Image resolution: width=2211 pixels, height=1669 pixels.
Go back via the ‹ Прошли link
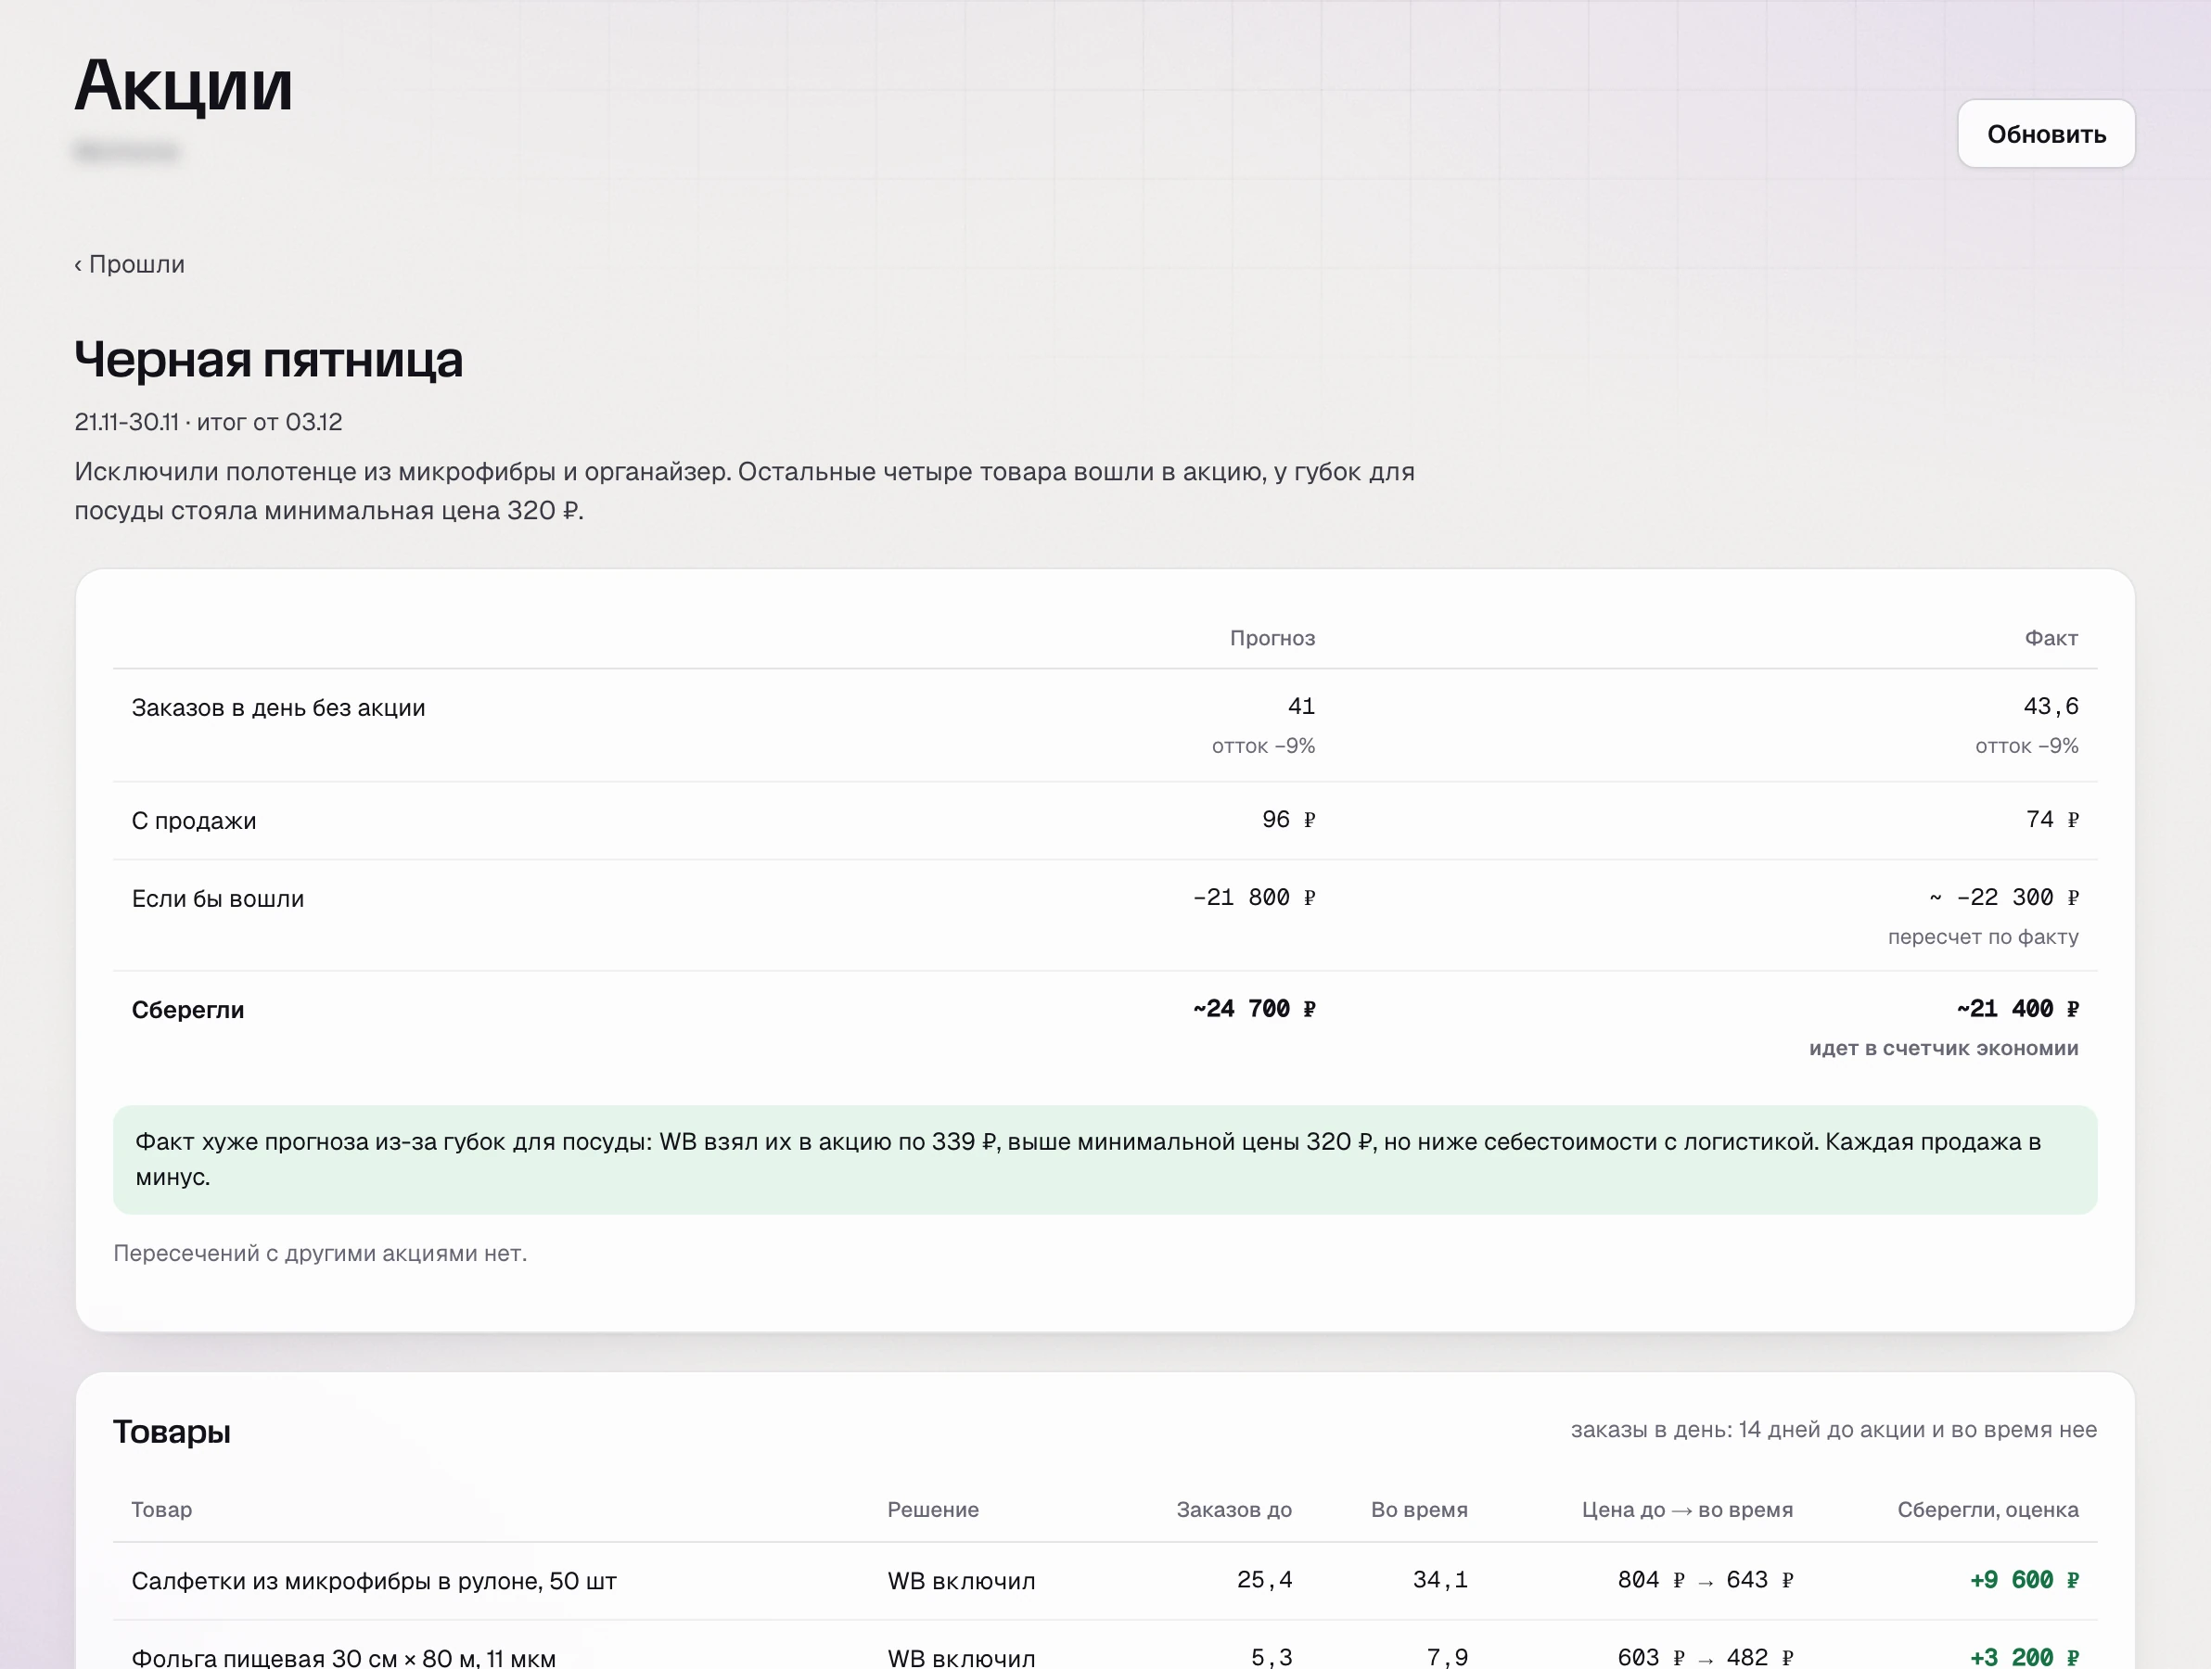[x=129, y=264]
